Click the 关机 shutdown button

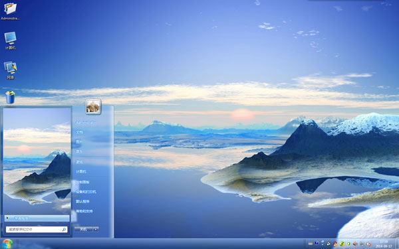84,230
